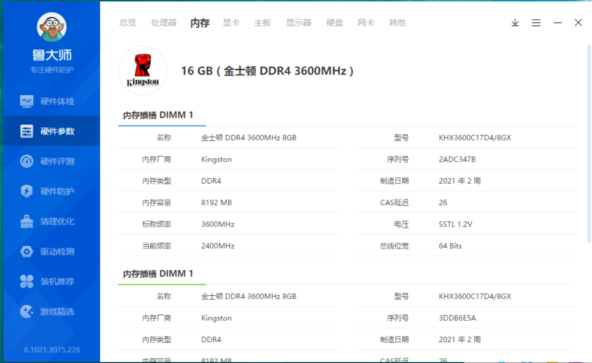Open the hamburger menu in title bar
The width and height of the screenshot is (592, 363).
click(x=536, y=23)
